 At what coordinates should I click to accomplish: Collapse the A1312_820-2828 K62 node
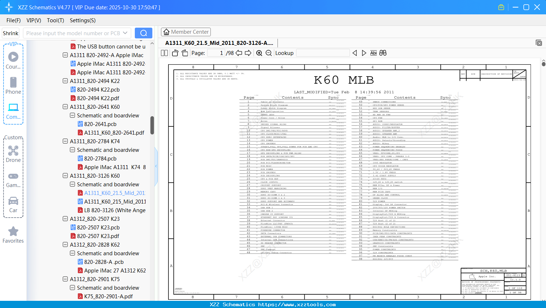(65, 244)
